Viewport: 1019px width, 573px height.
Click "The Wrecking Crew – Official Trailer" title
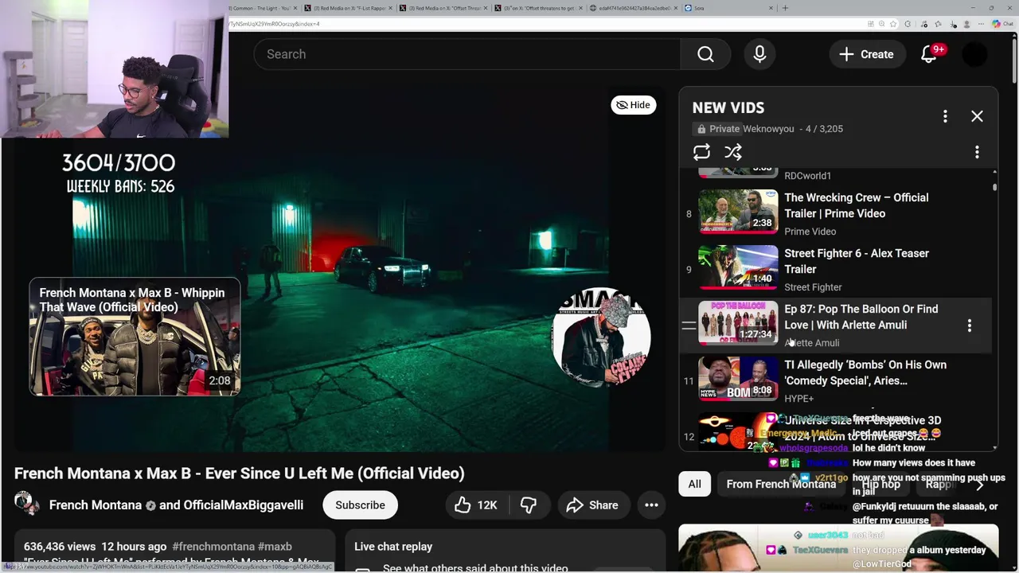(x=857, y=205)
